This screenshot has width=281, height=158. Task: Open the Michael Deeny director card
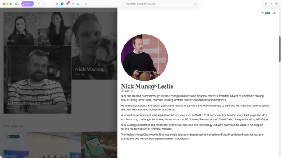pyautogui.click(x=37, y=80)
